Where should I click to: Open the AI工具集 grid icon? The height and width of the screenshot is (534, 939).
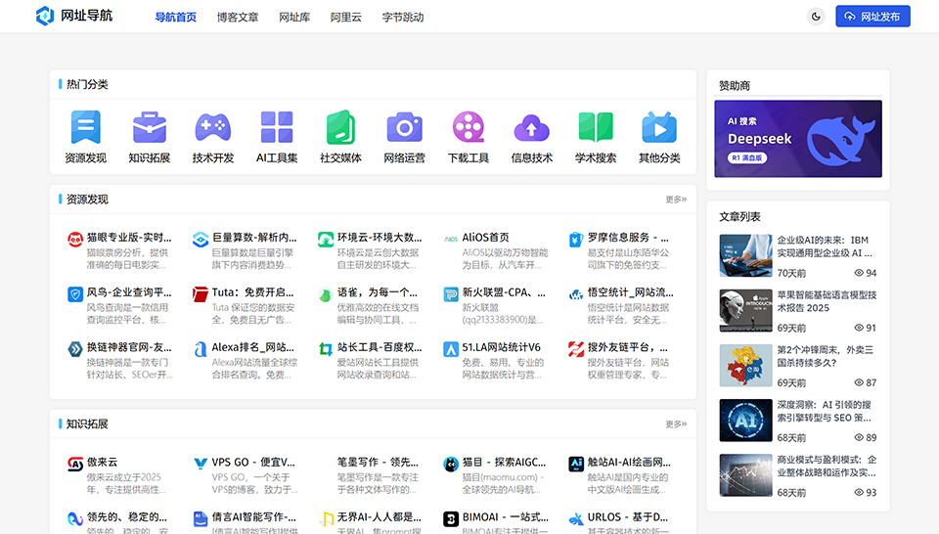(277, 127)
